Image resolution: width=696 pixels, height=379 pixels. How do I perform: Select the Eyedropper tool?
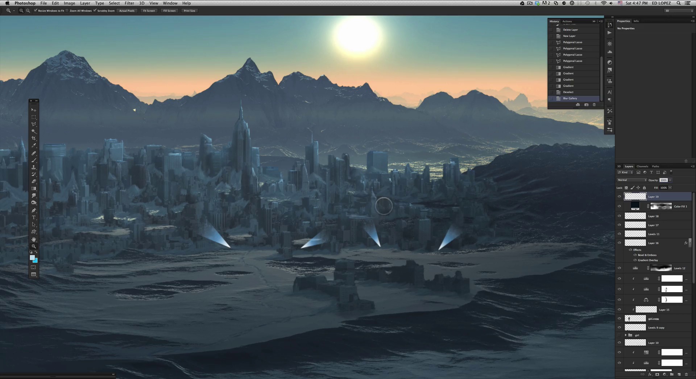34,146
